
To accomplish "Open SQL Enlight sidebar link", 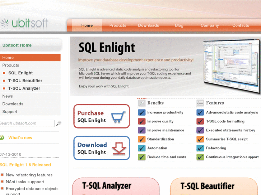I will [20, 73].
